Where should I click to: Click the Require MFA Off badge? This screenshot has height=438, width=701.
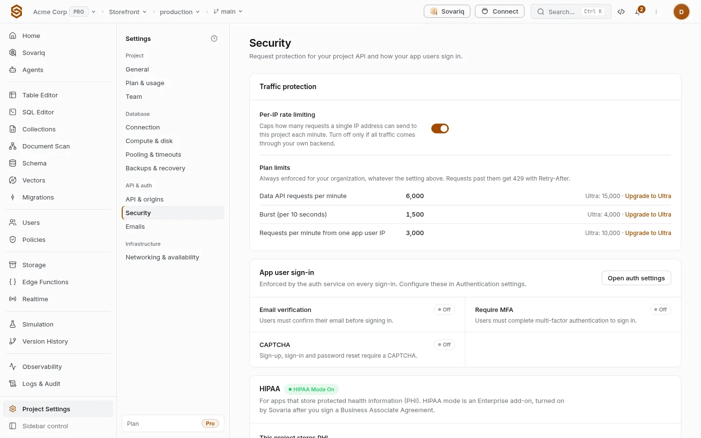coord(661,310)
